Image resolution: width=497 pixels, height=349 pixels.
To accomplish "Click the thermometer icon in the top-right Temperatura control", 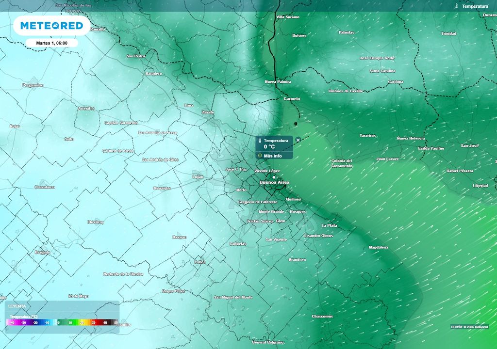I will (457, 6).
